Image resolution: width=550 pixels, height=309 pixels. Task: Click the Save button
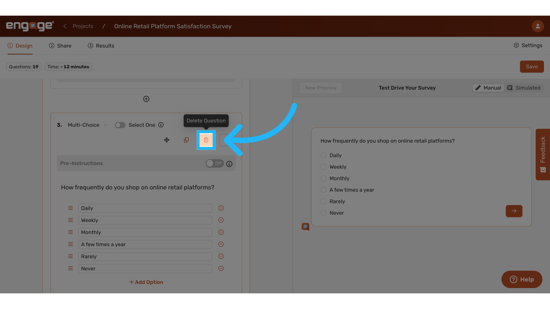click(x=532, y=66)
